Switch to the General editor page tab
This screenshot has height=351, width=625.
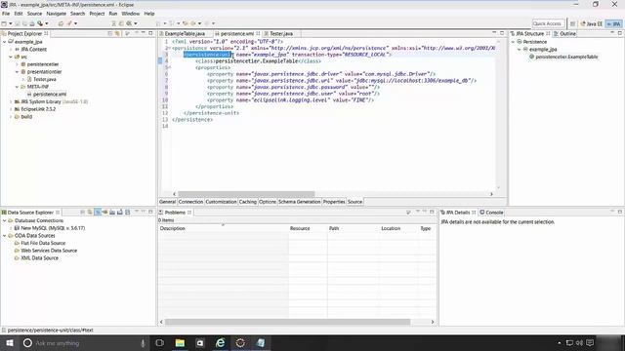[x=167, y=202]
